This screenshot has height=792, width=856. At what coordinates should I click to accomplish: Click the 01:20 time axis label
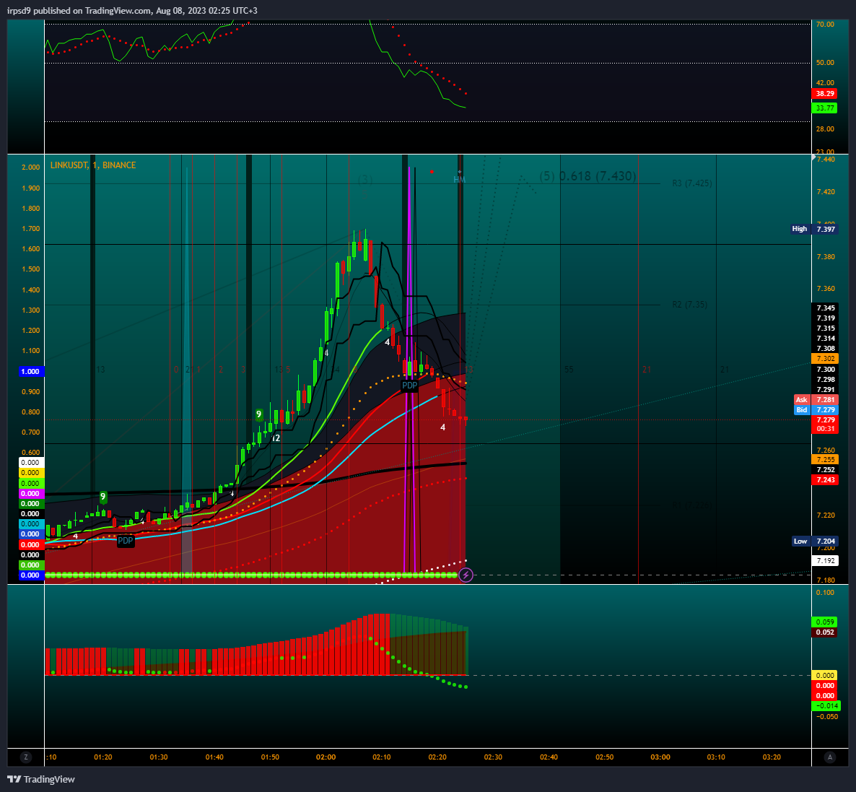click(102, 757)
